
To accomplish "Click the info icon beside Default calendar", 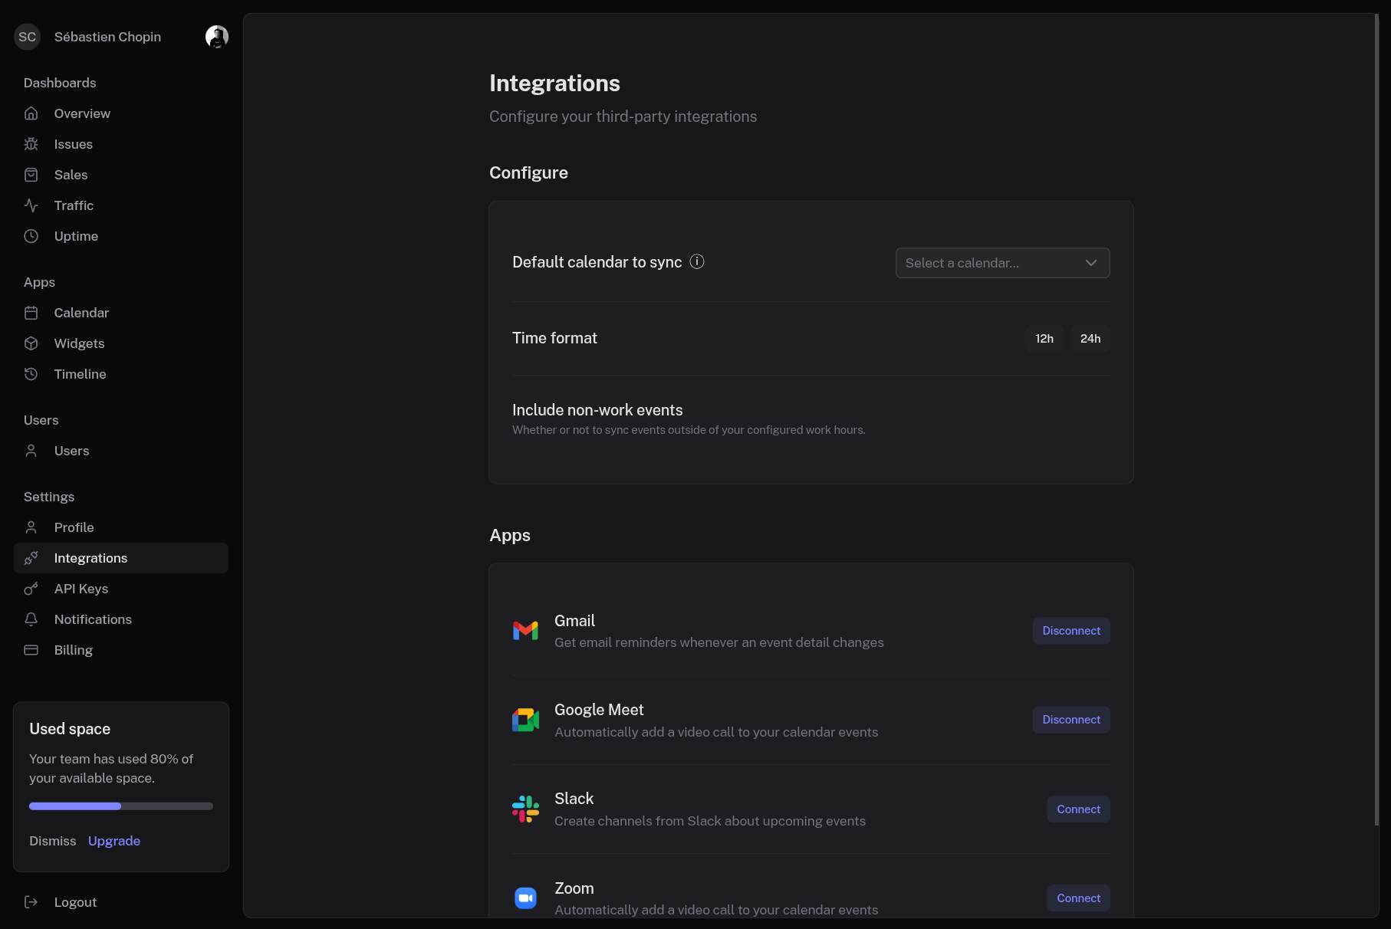I will pyautogui.click(x=697, y=262).
